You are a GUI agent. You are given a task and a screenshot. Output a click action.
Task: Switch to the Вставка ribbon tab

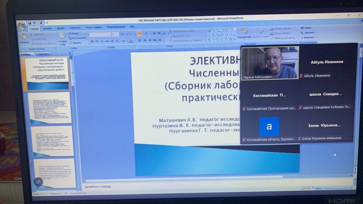pos(48,28)
